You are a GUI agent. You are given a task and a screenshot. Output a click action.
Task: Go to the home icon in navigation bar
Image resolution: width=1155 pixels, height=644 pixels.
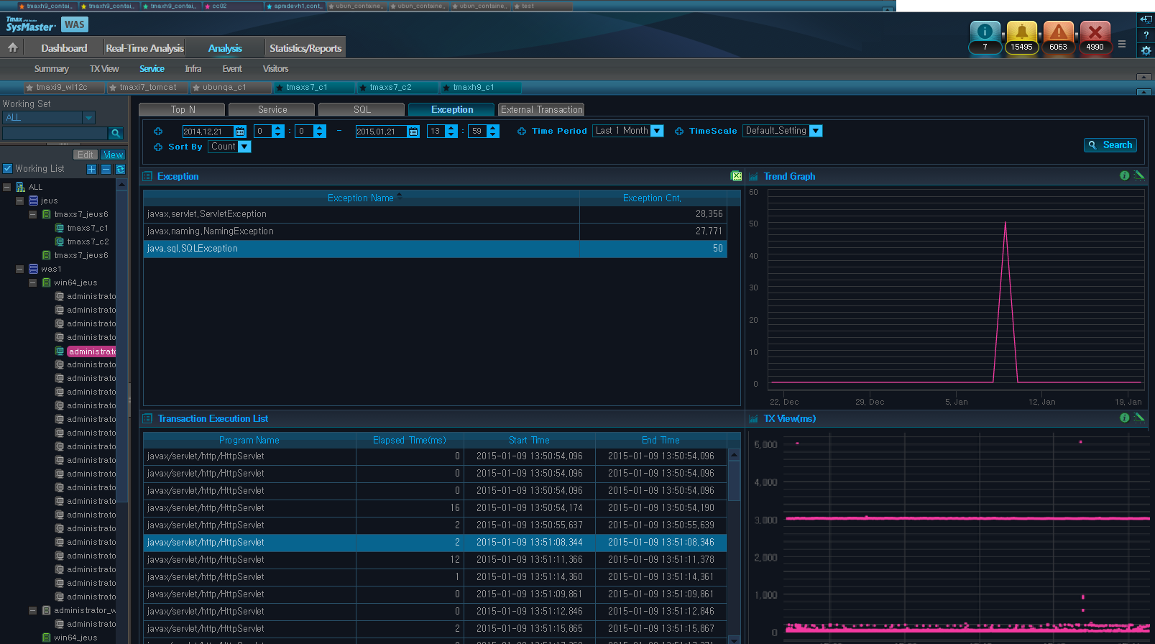pyautogui.click(x=12, y=47)
